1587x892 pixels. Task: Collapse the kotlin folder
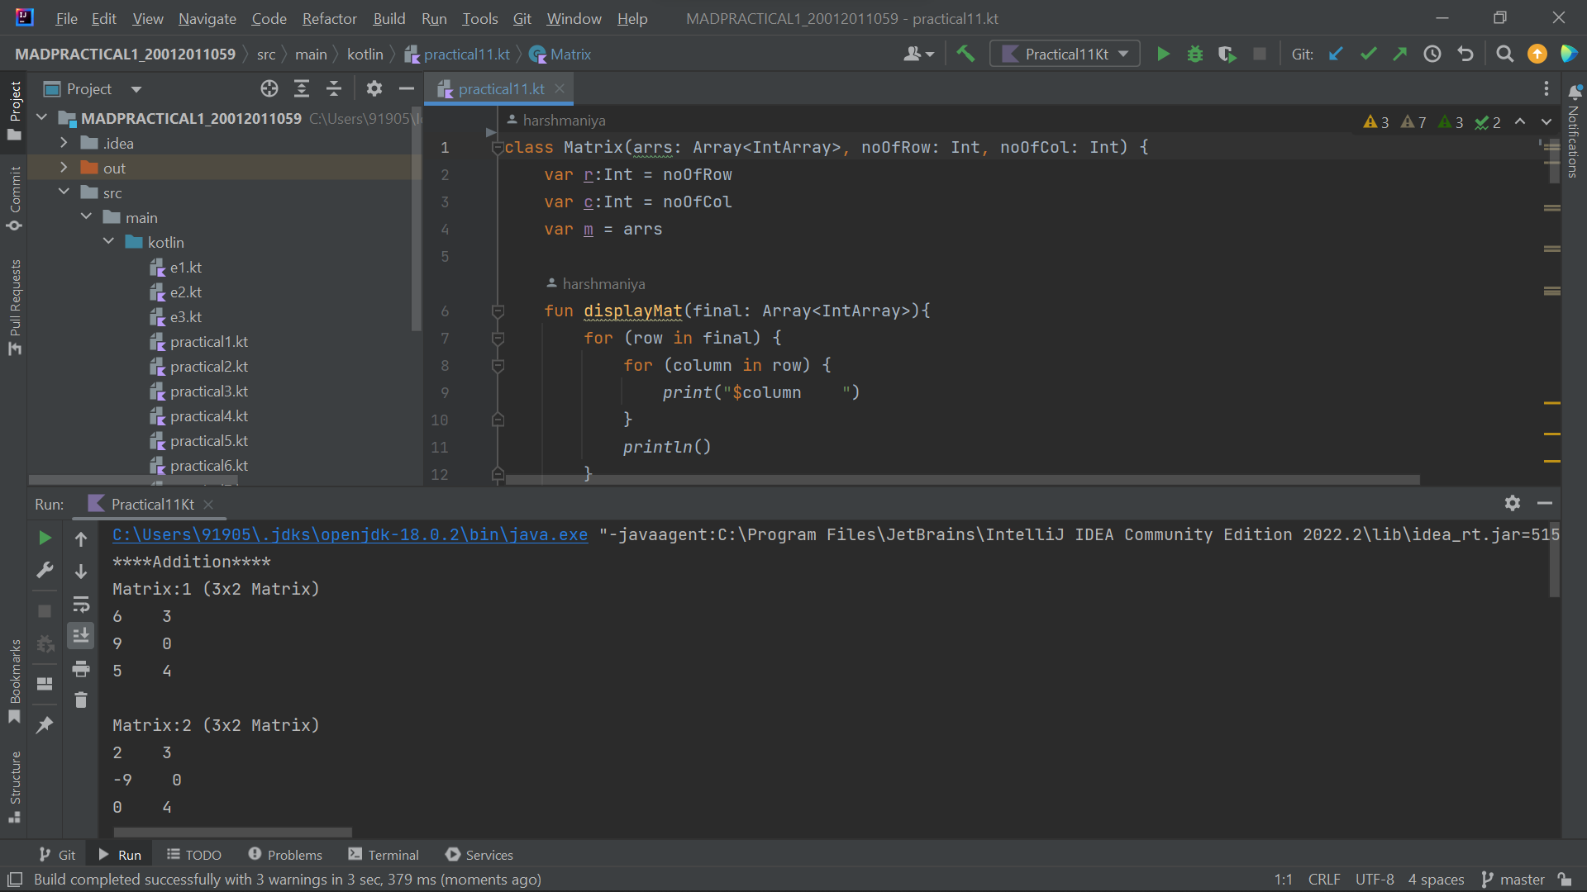point(108,242)
